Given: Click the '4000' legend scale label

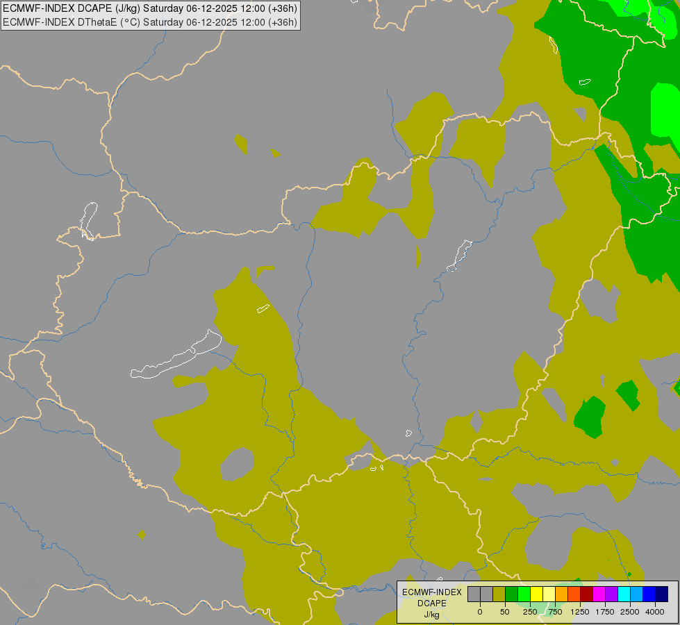Looking at the screenshot, I should pyautogui.click(x=655, y=612).
